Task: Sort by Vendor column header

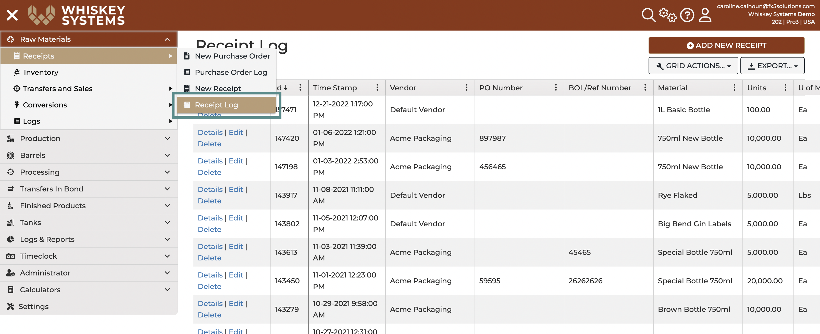Action: point(403,88)
